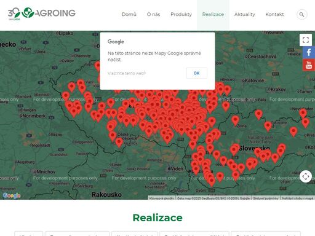Open 'Klávesové zkratky' in the map footer
The height and width of the screenshot is (236, 315).
click(161, 198)
